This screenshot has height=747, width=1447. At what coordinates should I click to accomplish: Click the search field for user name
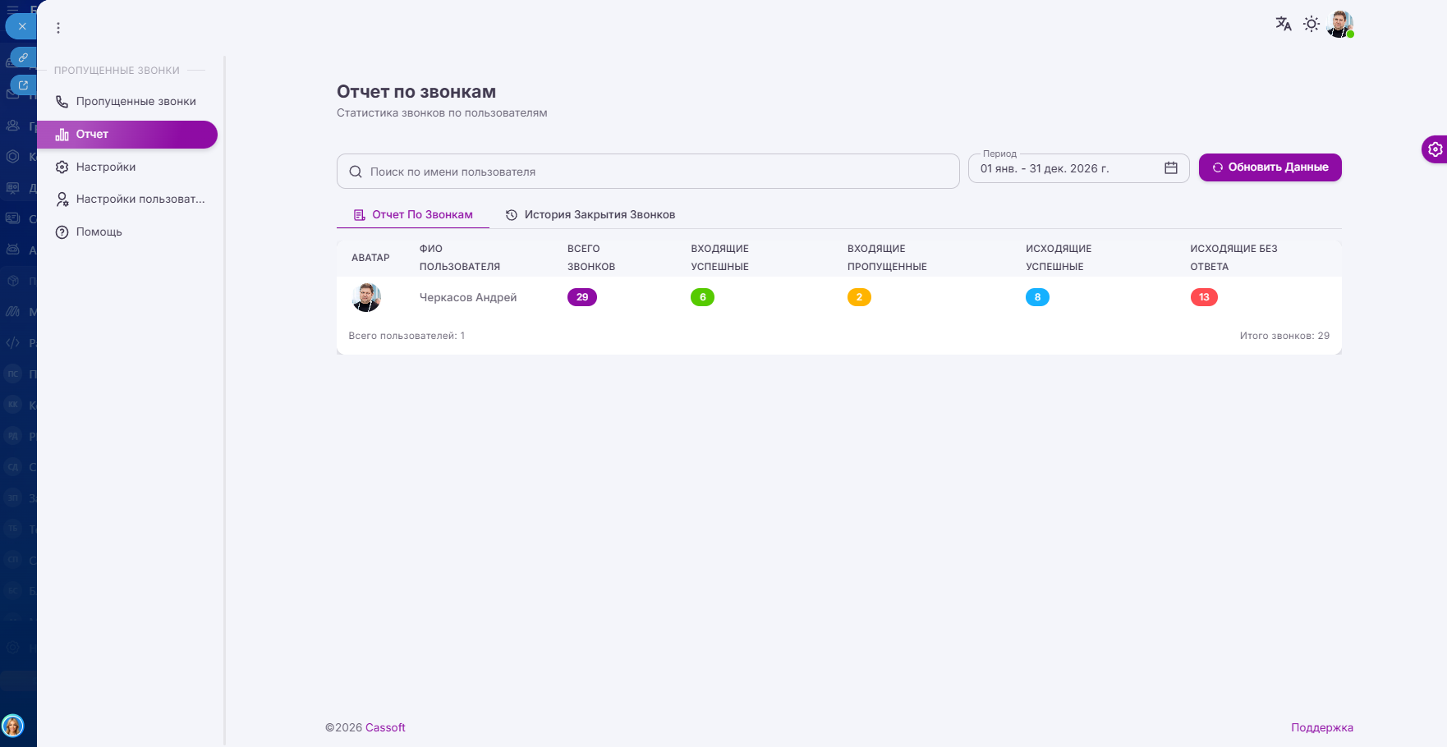click(648, 172)
